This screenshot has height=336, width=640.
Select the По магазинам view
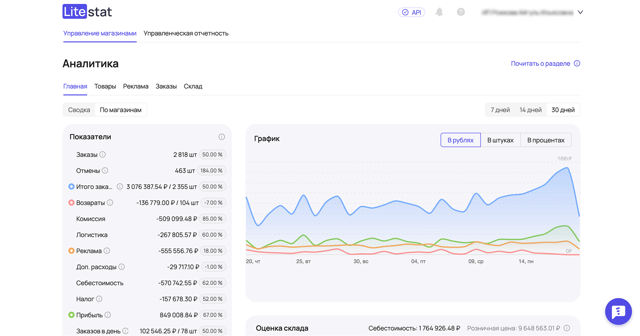[x=121, y=109]
